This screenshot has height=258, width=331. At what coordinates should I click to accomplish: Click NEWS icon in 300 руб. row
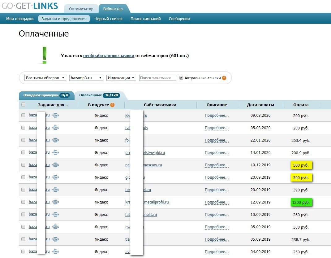(55, 227)
